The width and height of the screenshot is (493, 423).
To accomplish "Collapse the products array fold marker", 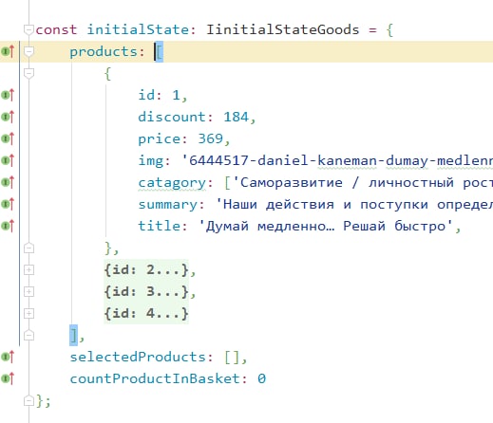I will click(28, 51).
